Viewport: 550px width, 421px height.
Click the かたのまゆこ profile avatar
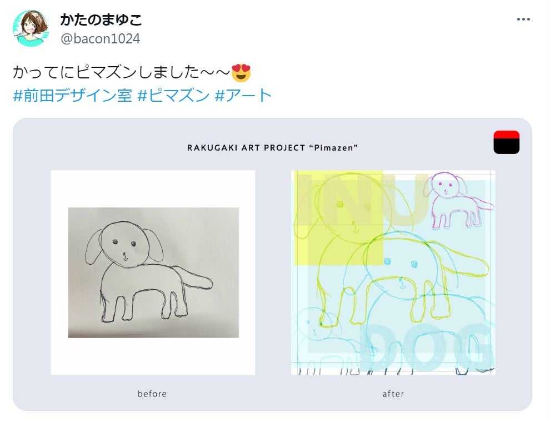(x=31, y=28)
